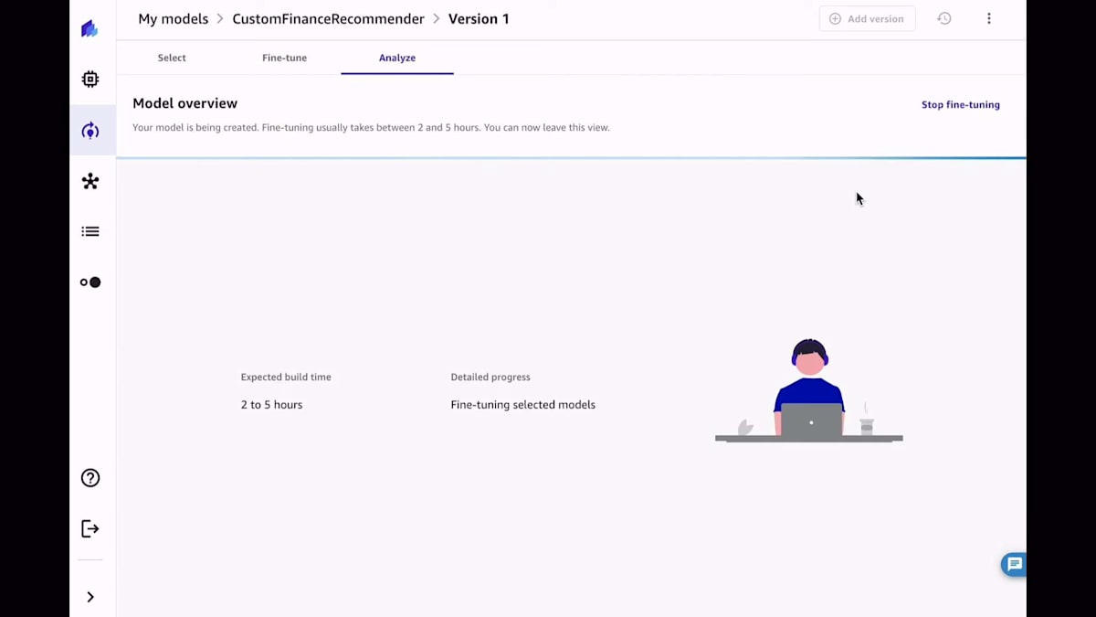The image size is (1096, 617).
Task: Open CustomFinanceRecommender breadcrumb
Action: tap(329, 18)
